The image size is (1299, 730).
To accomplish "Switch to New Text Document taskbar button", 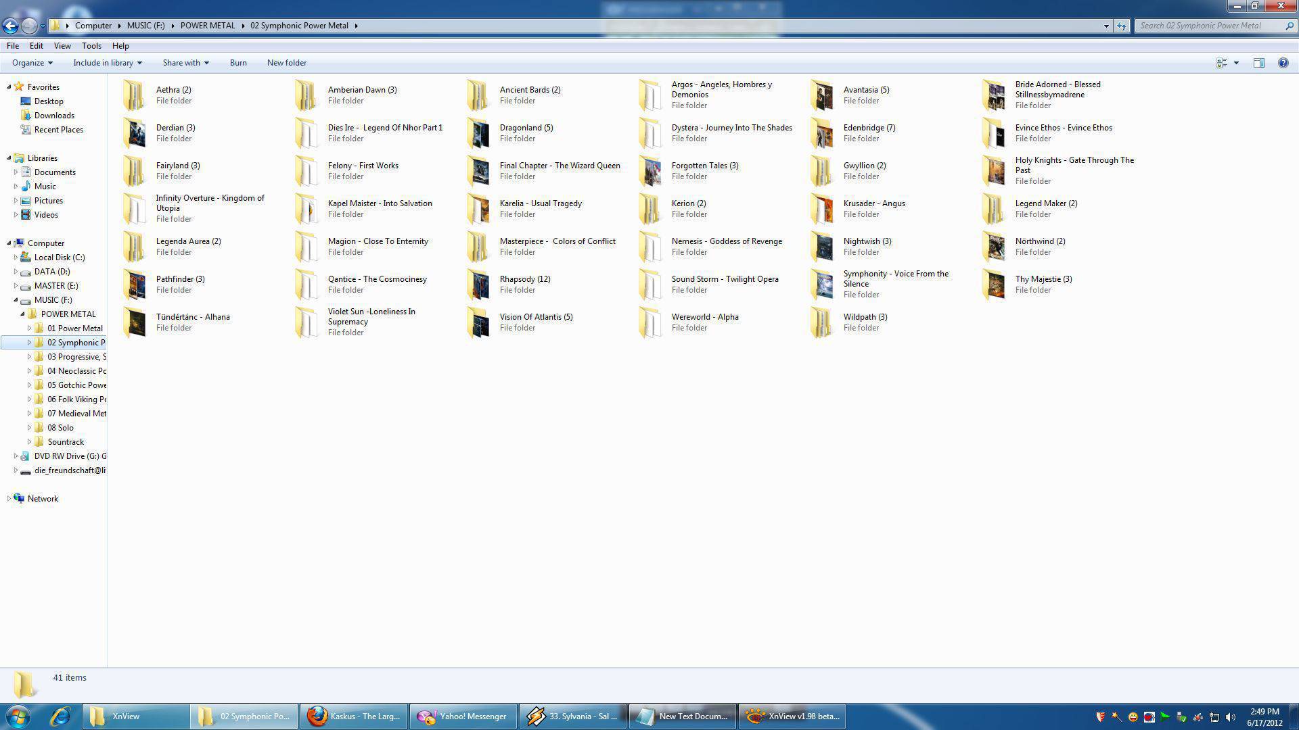I will tap(683, 716).
